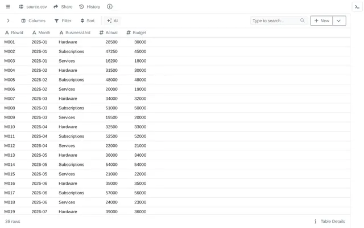Open Table Details link
The image size is (364, 228).
330,221
